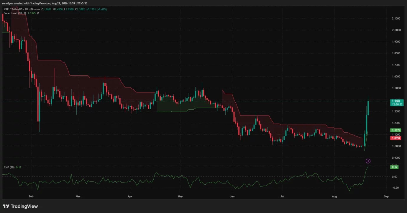This screenshot has height=213, width=407.
Task: Click the Aug label on time axis
Action: pos(334,196)
